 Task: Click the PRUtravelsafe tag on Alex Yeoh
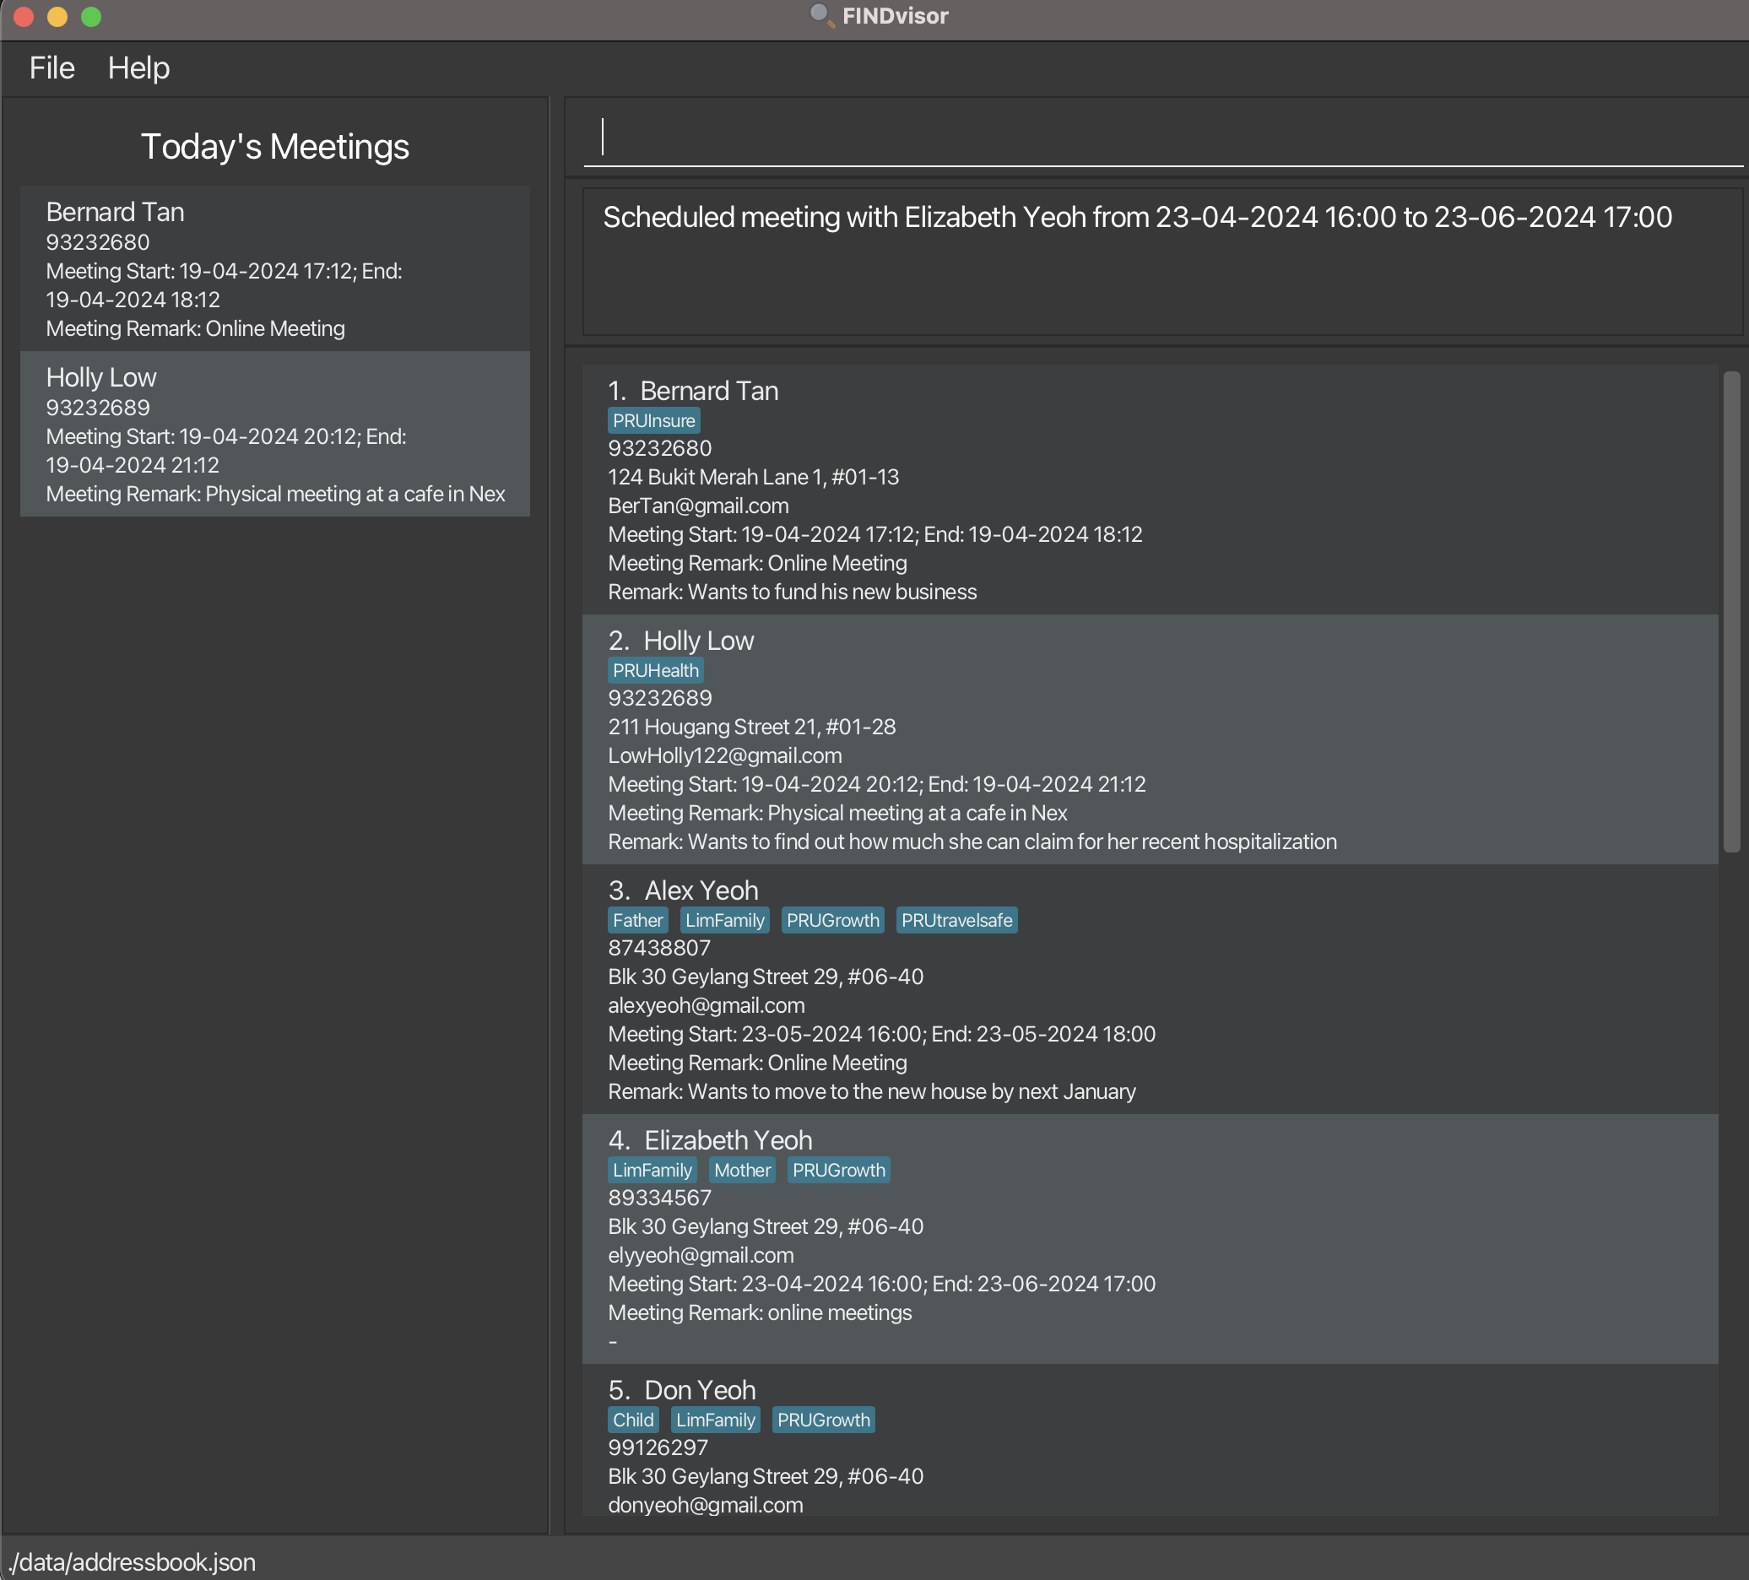pos(956,921)
